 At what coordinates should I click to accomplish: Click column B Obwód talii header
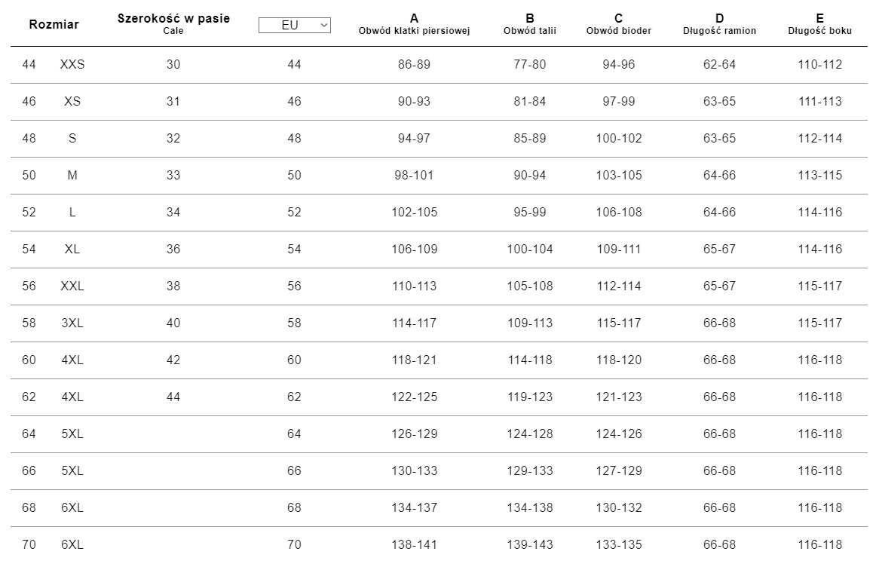coord(530,23)
